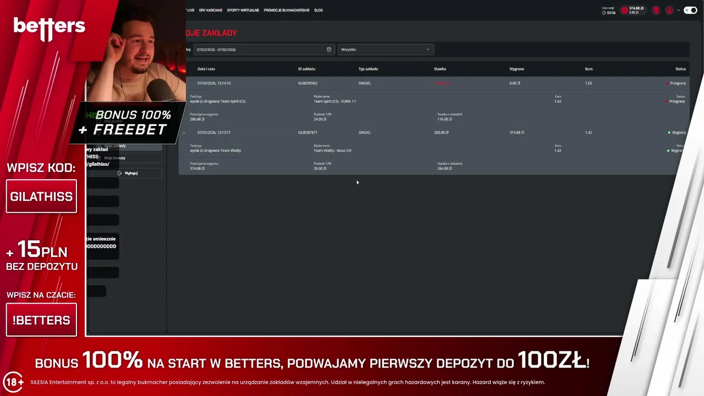This screenshot has width=704, height=396.
Task: Click the 264.00 Zł stake x wskaźnik value
Action: pyautogui.click(x=444, y=168)
